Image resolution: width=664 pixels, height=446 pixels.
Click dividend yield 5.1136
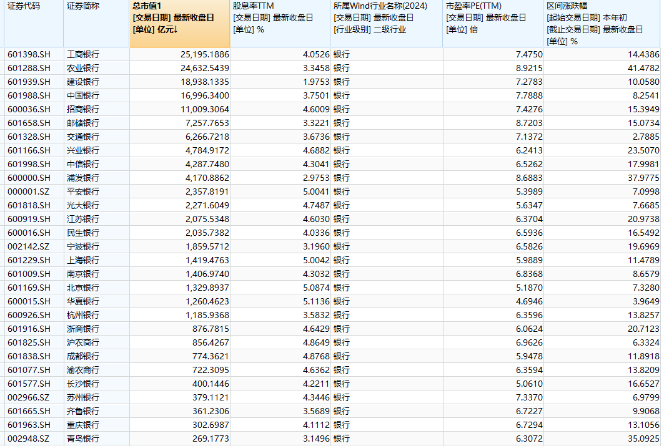tap(316, 301)
